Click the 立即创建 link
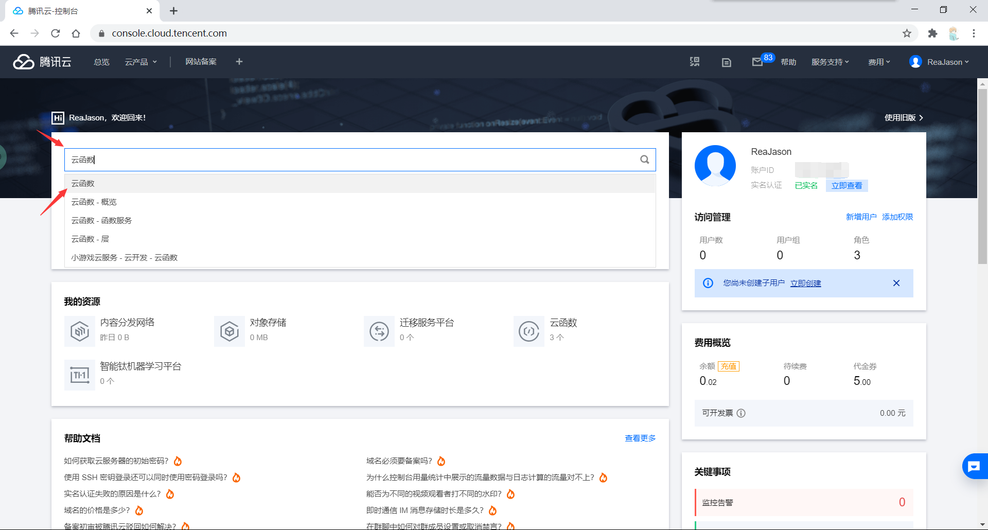988x530 pixels. tap(805, 284)
